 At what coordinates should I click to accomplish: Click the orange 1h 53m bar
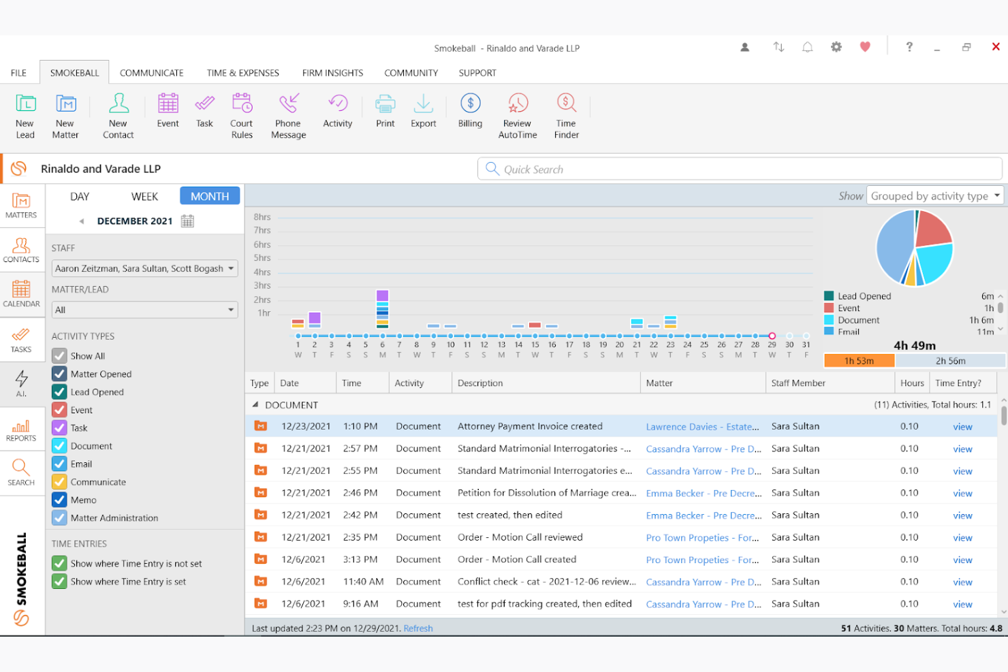coord(859,361)
